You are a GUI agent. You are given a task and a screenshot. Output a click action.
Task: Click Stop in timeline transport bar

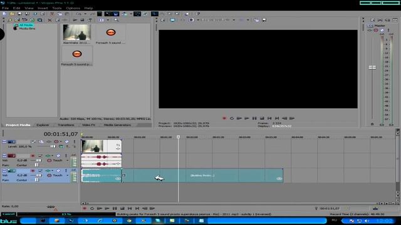(122, 208)
